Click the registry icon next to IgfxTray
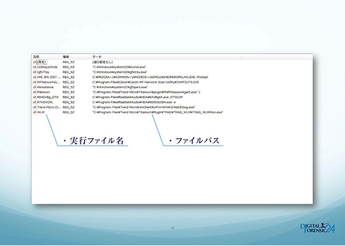The image size is (345, 246). coord(34,72)
